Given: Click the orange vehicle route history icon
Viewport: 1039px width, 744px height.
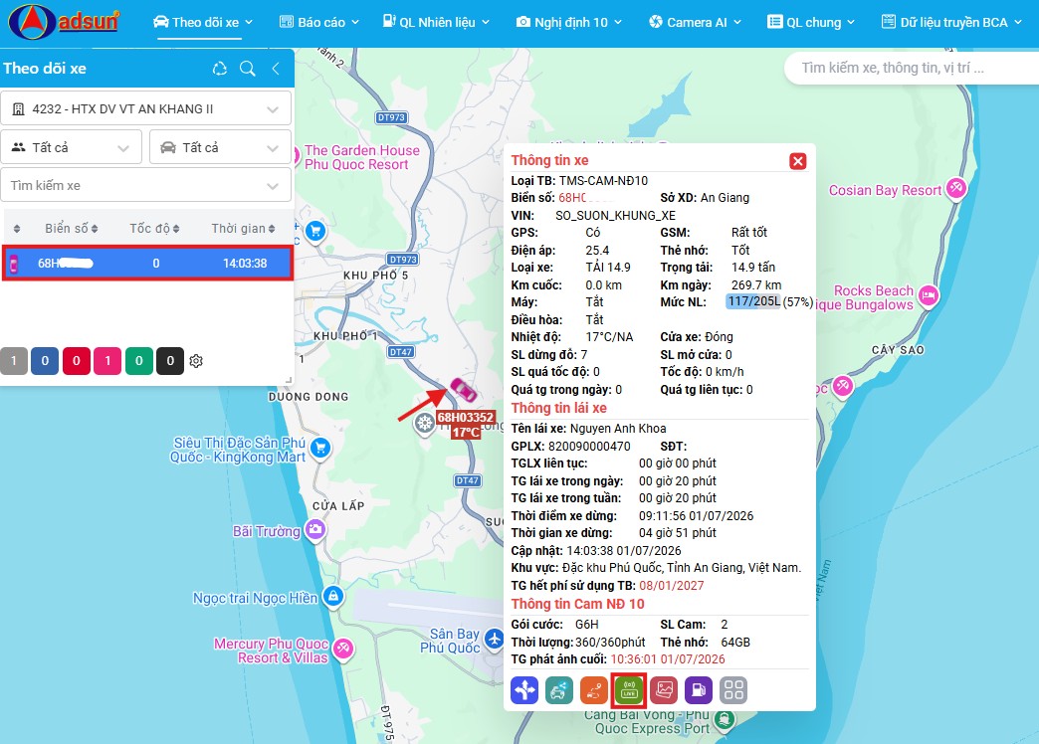Looking at the screenshot, I should [x=594, y=690].
